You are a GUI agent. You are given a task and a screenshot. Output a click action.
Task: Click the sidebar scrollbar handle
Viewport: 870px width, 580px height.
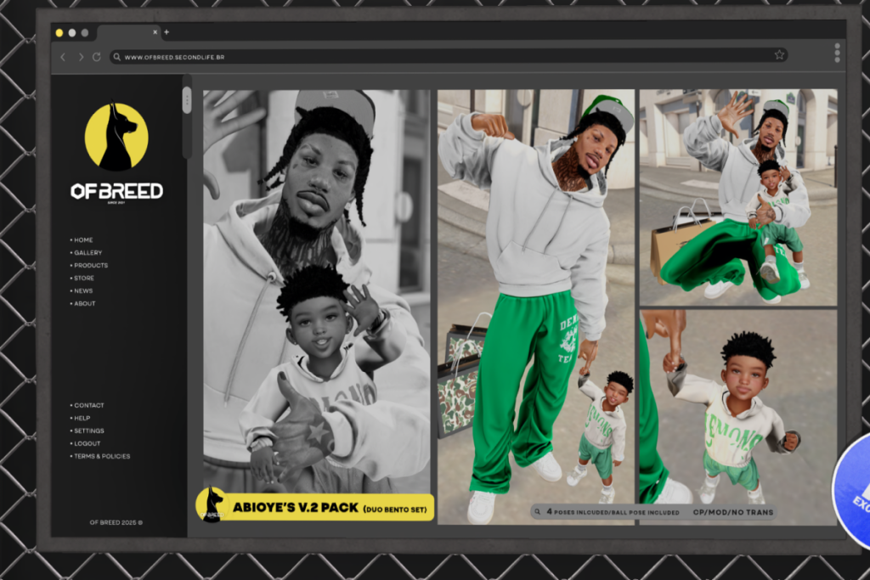(187, 100)
